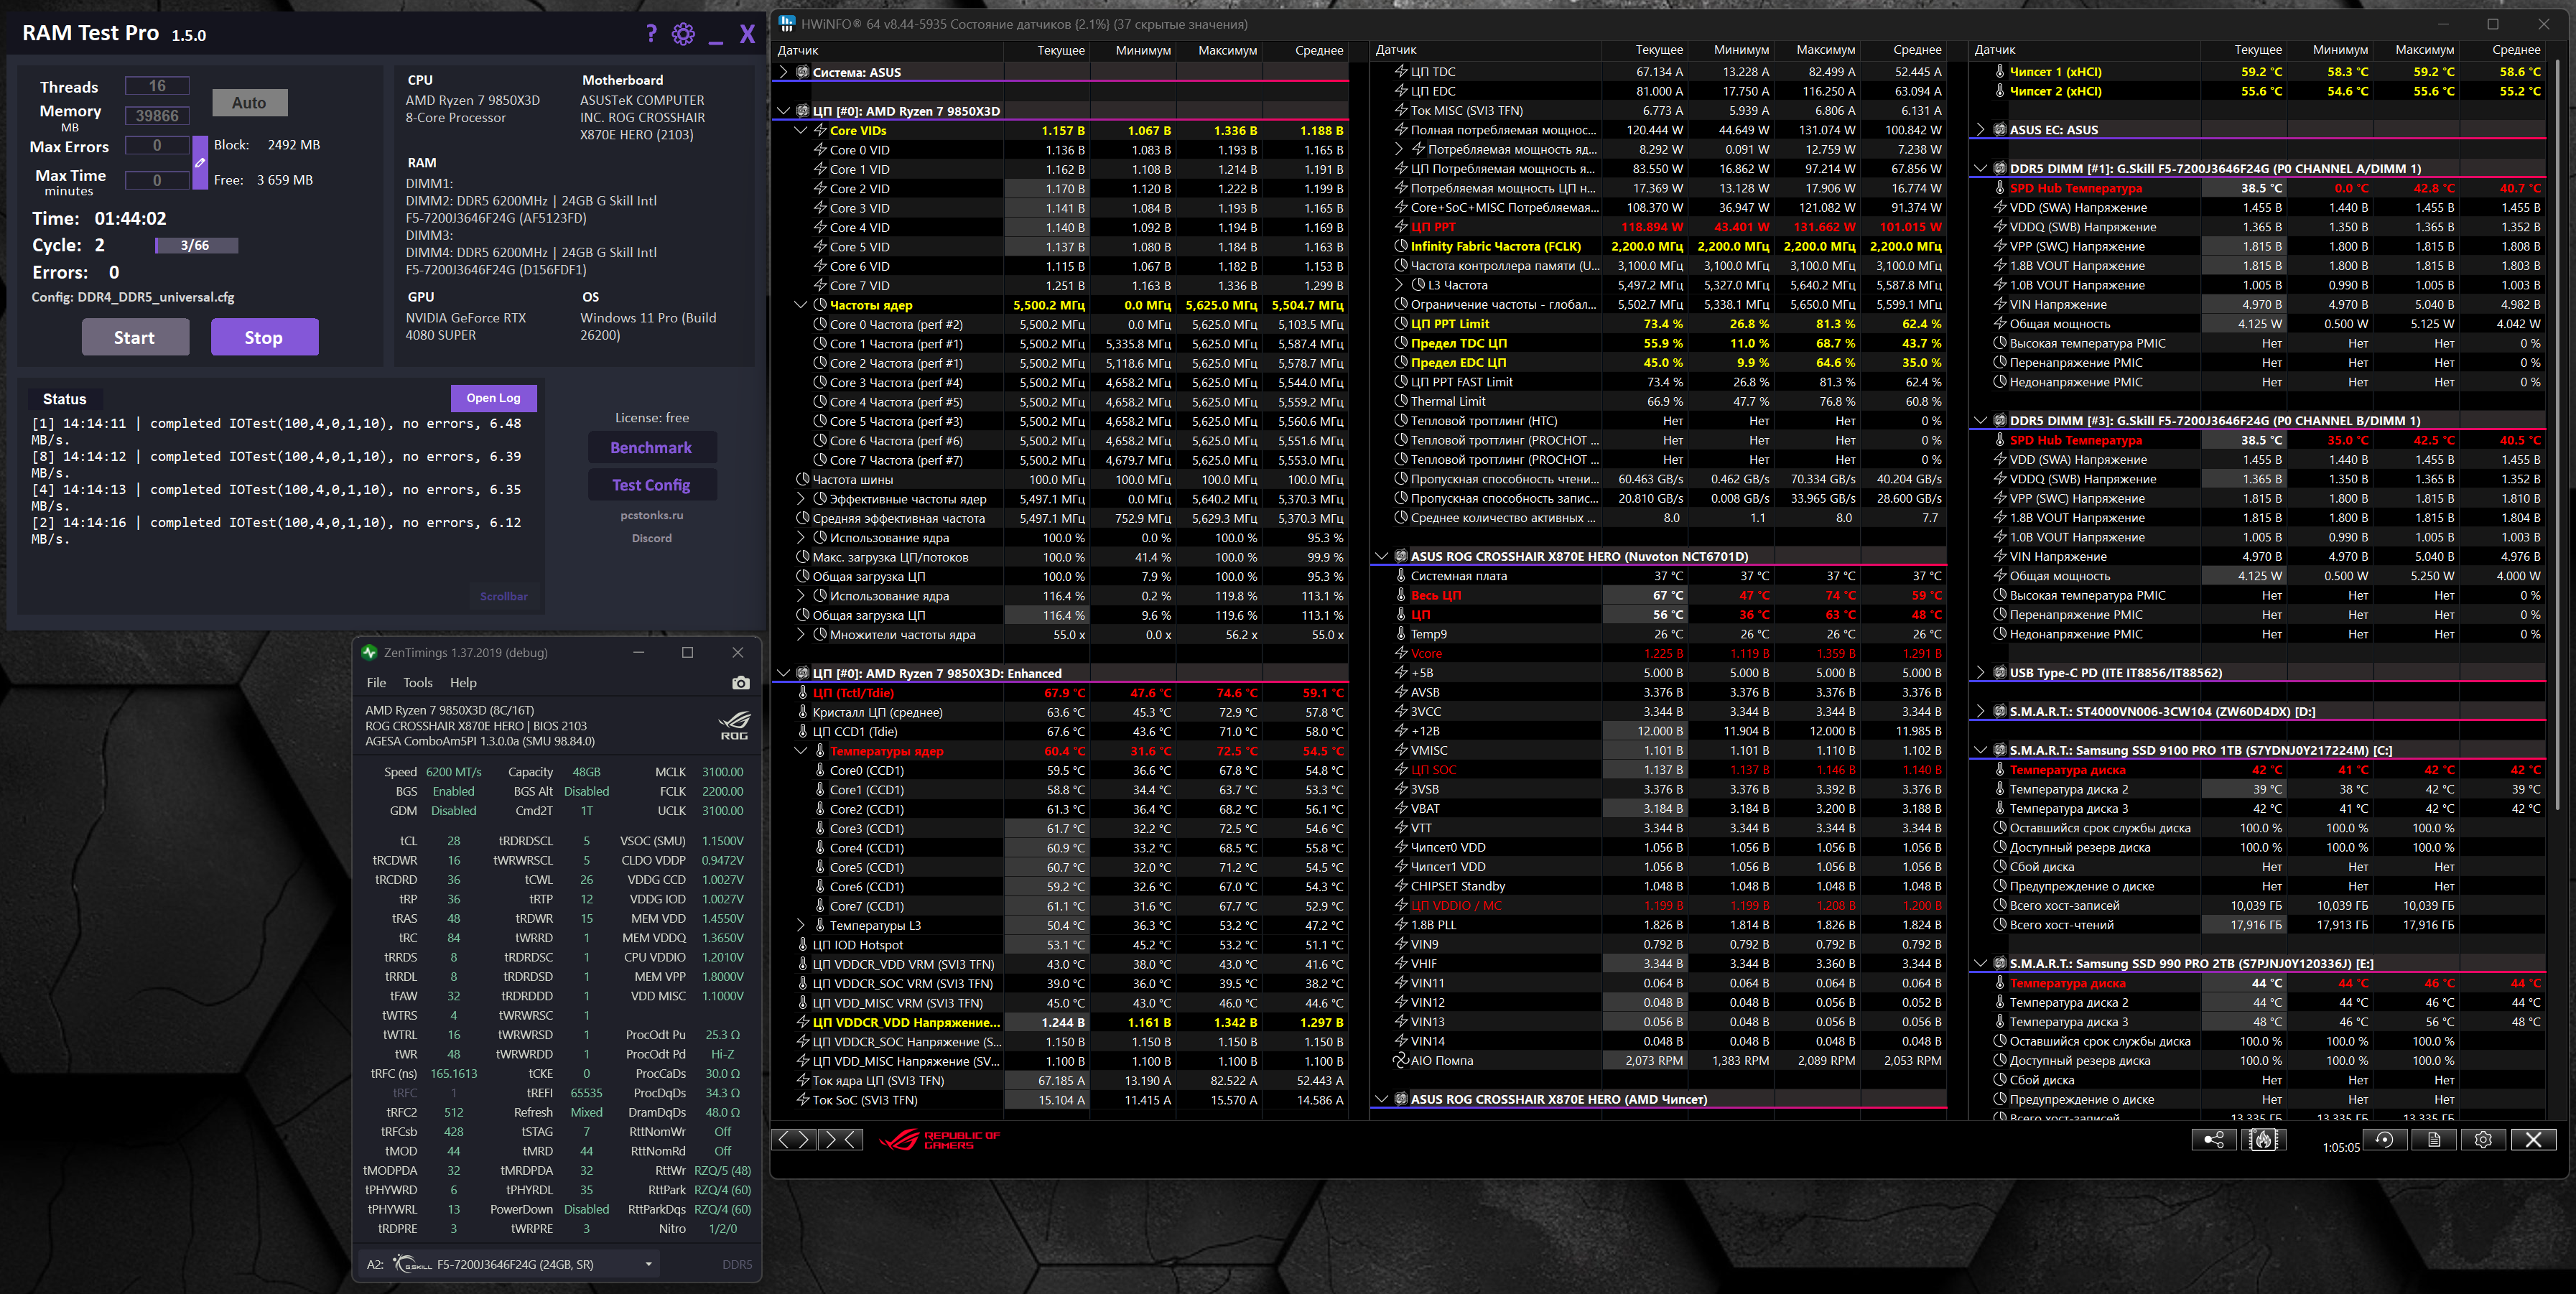The height and width of the screenshot is (1294, 2576).
Task: Click the Threads input field
Action: point(157,86)
